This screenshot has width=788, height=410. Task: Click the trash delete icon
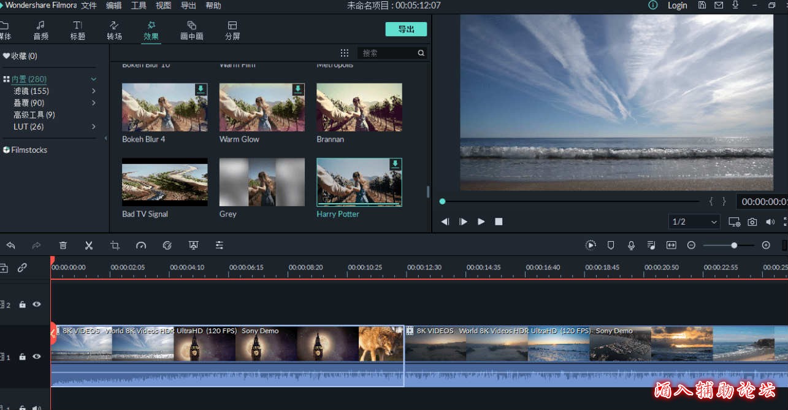pos(63,246)
